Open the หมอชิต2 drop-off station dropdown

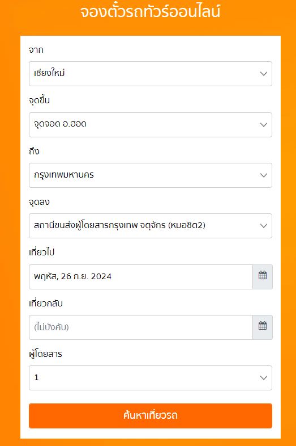(x=151, y=226)
